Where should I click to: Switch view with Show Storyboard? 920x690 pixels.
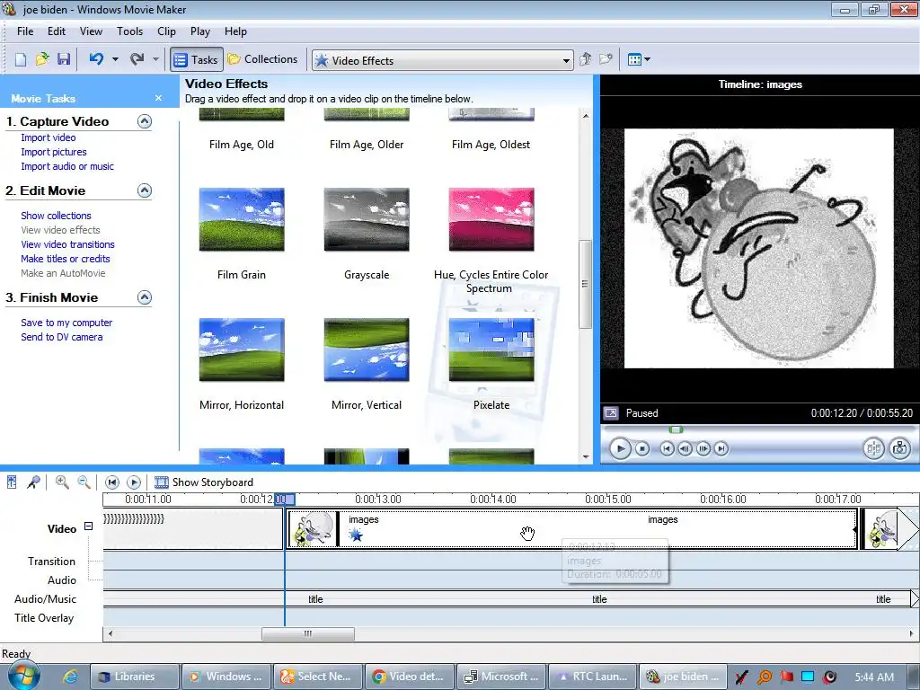coord(204,482)
